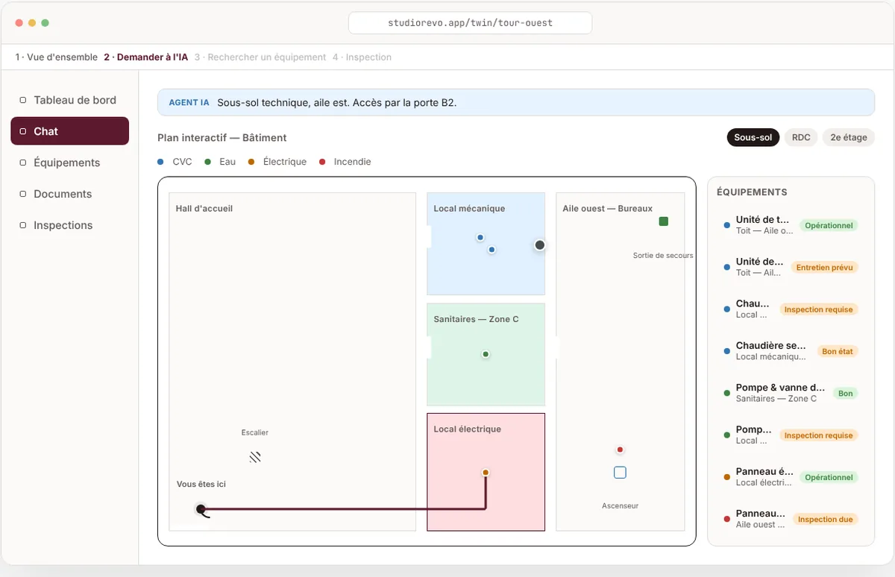Open Documents in the sidebar
The image size is (895, 577).
[70, 194]
